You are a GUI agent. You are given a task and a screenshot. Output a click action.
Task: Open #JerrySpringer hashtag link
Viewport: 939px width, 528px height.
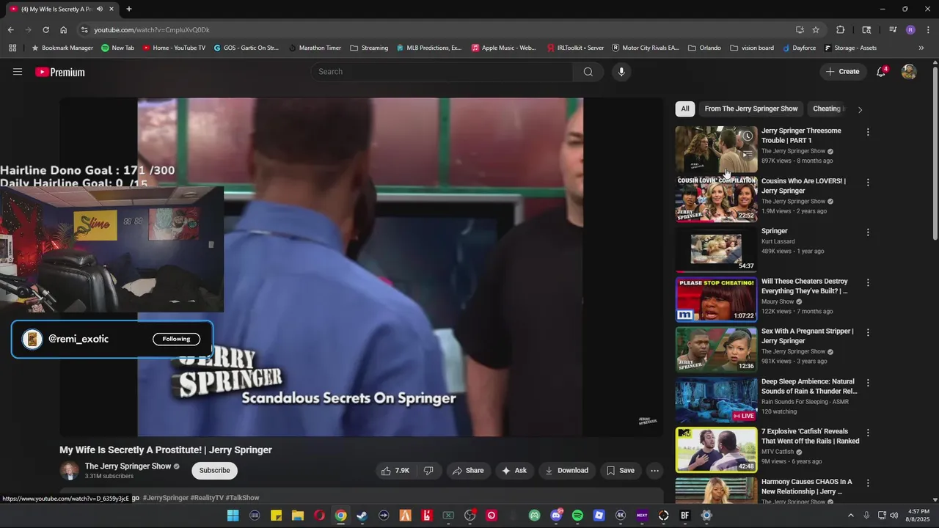165,498
